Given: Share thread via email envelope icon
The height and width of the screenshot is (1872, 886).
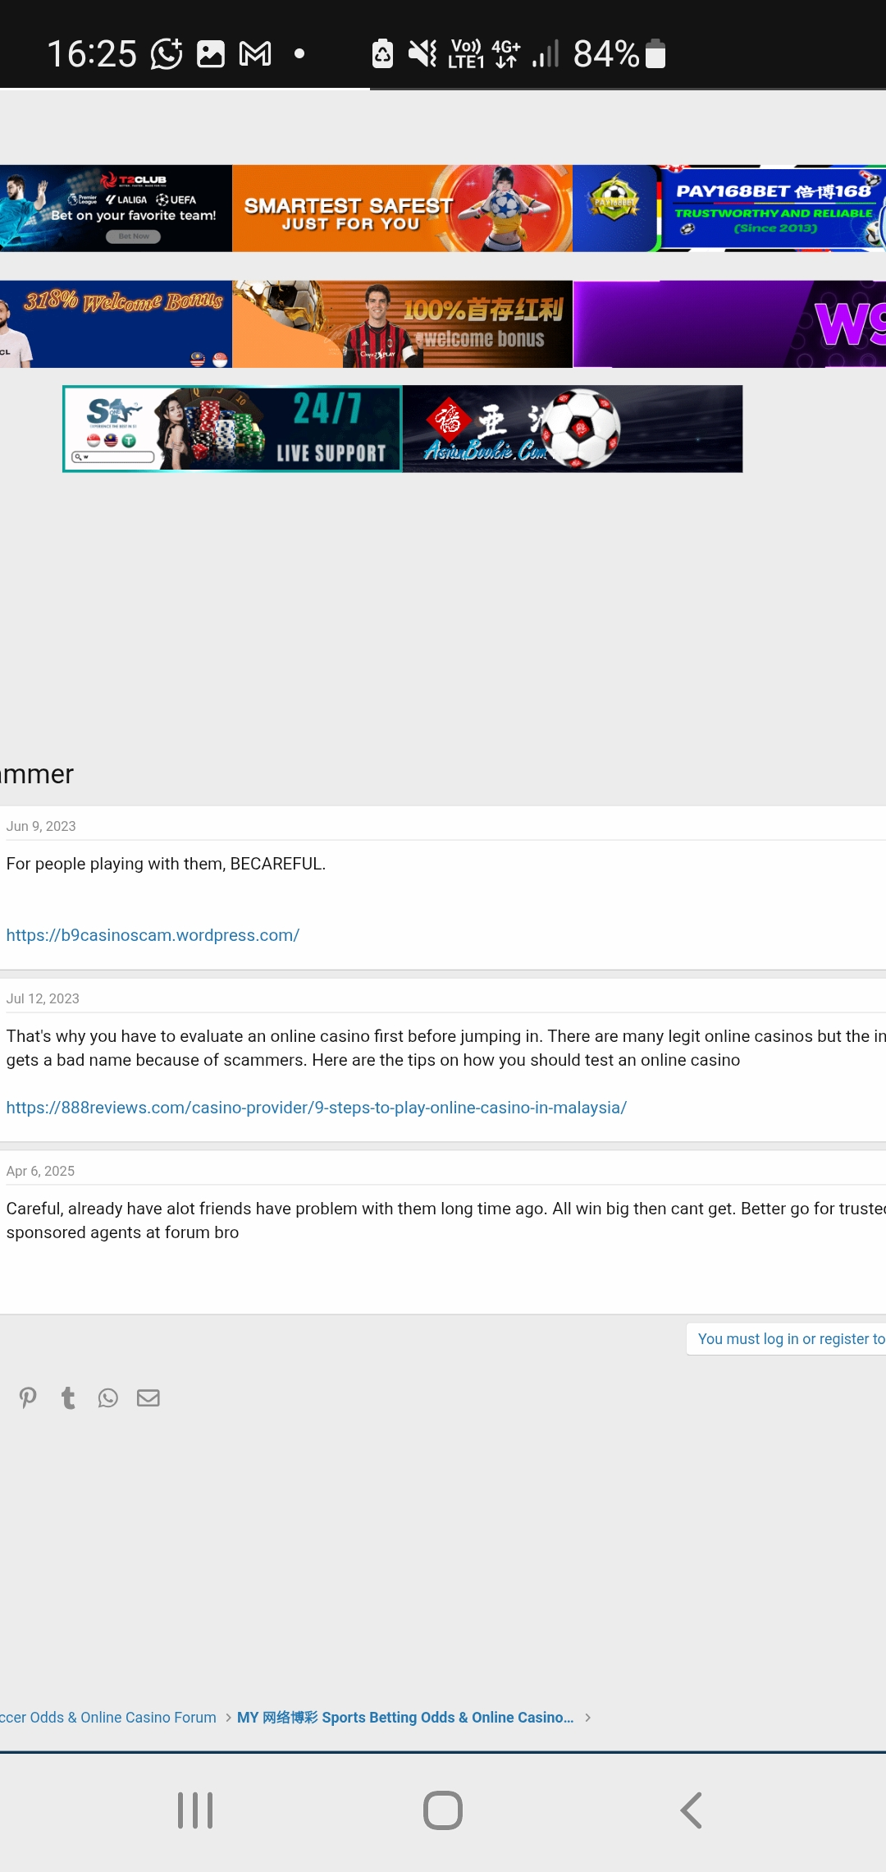Looking at the screenshot, I should coord(148,1397).
